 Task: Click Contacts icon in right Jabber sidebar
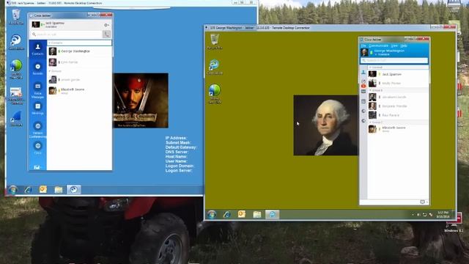point(363,73)
